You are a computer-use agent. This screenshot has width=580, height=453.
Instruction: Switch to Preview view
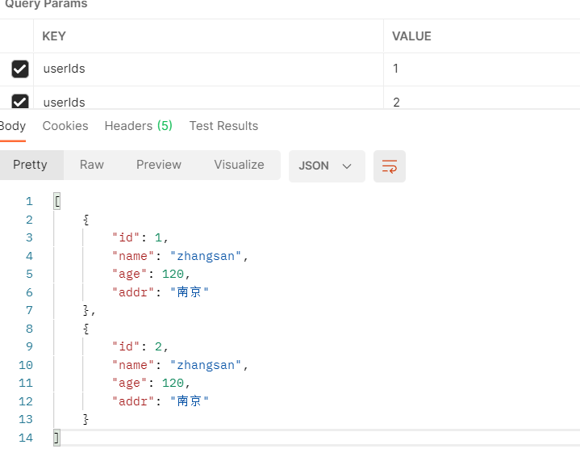pos(159,165)
